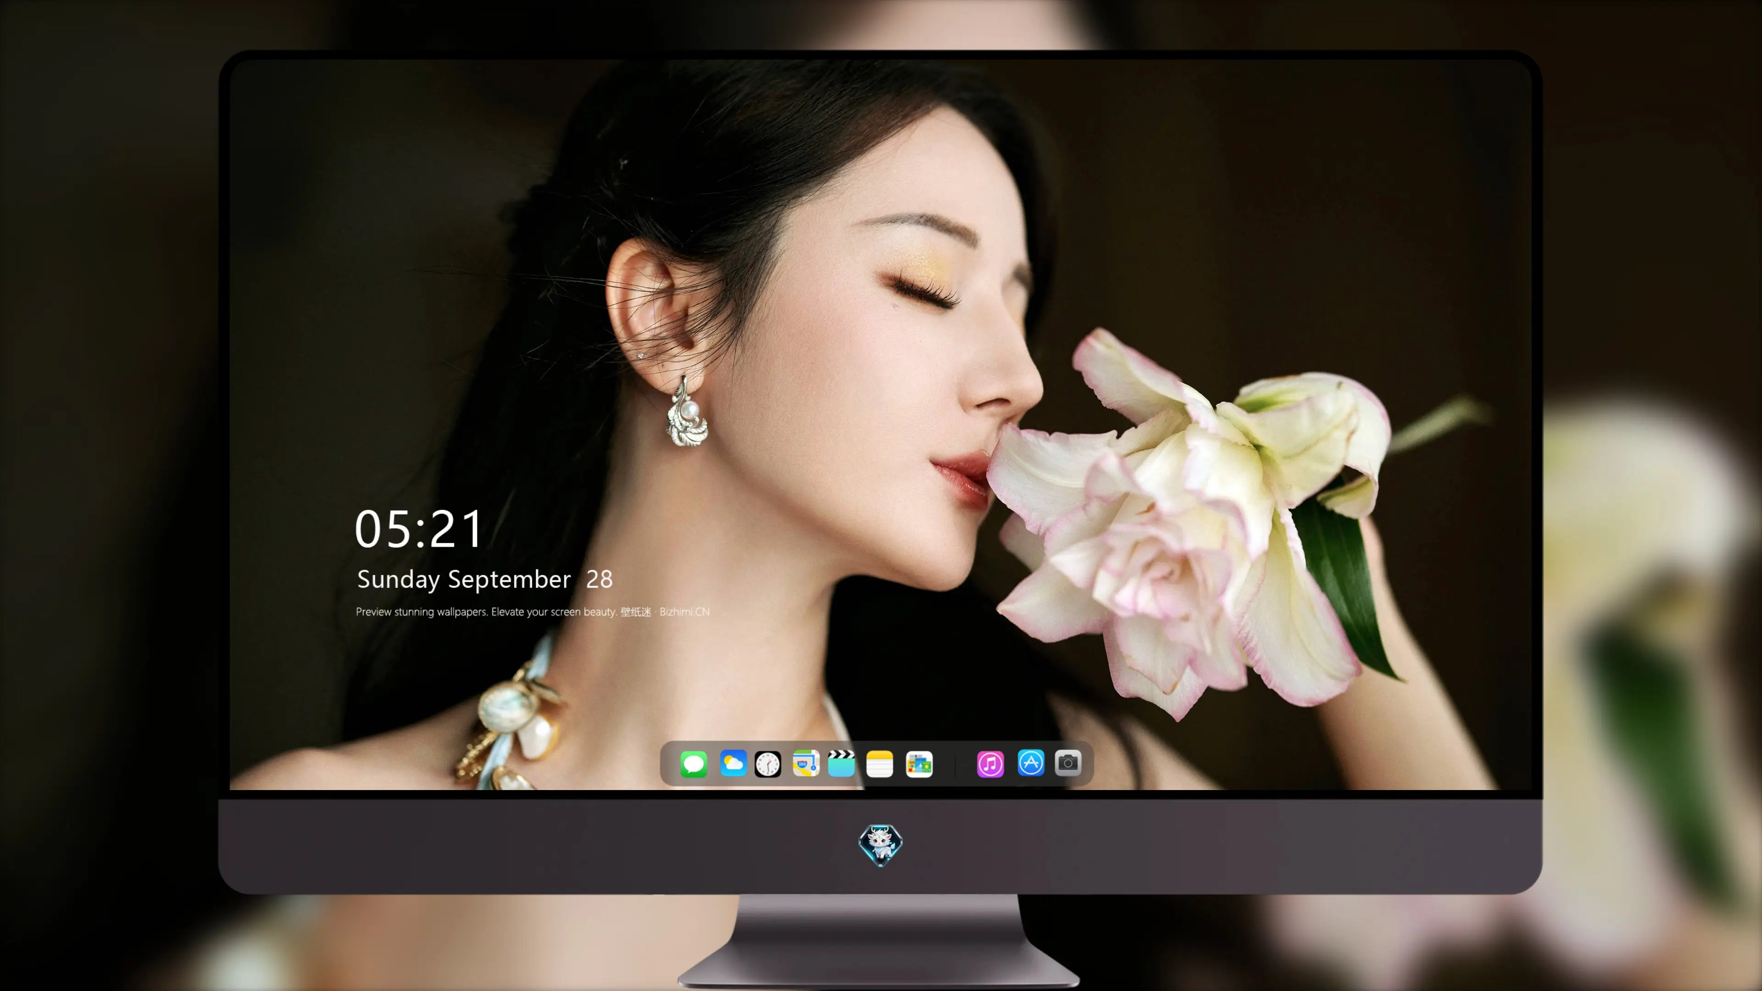Image resolution: width=1762 pixels, height=991 pixels.
Task: Click the dragon mascot logo on monitor chin
Action: (x=881, y=845)
